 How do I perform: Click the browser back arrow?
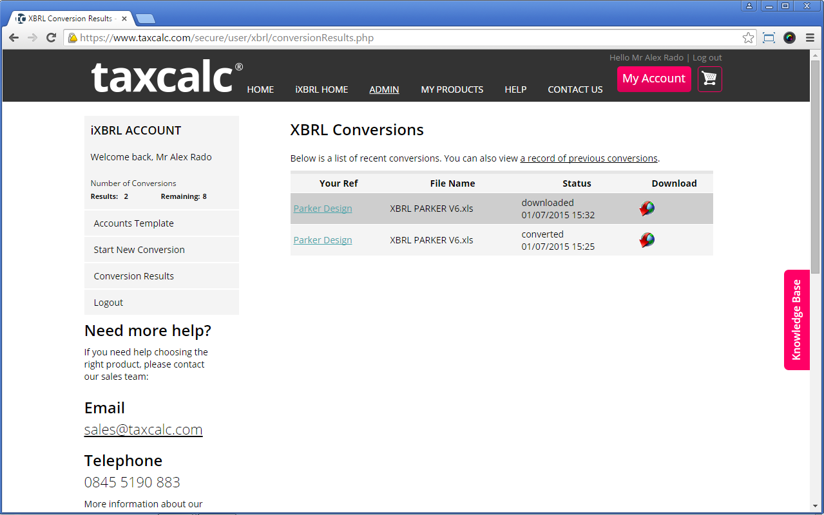[14, 38]
